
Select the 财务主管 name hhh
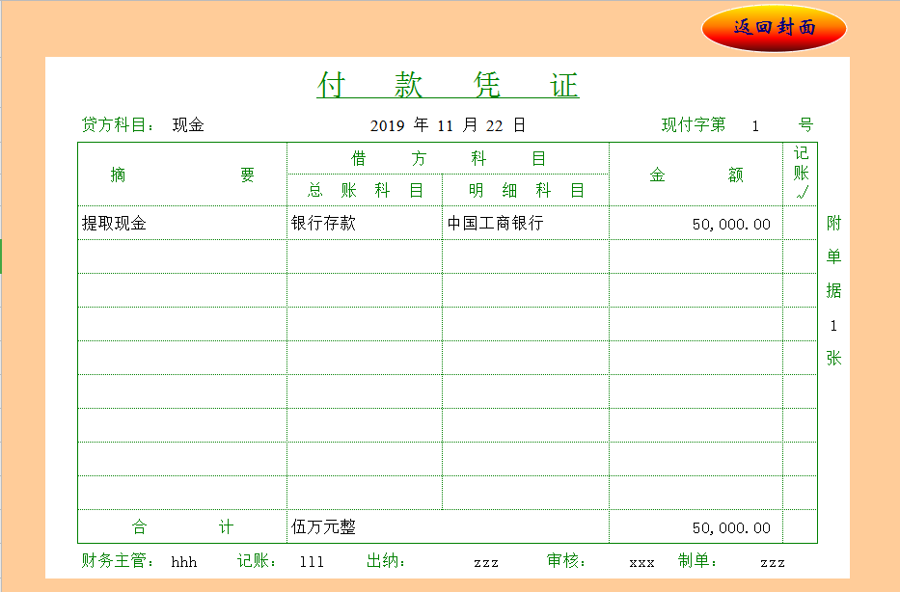point(183,562)
